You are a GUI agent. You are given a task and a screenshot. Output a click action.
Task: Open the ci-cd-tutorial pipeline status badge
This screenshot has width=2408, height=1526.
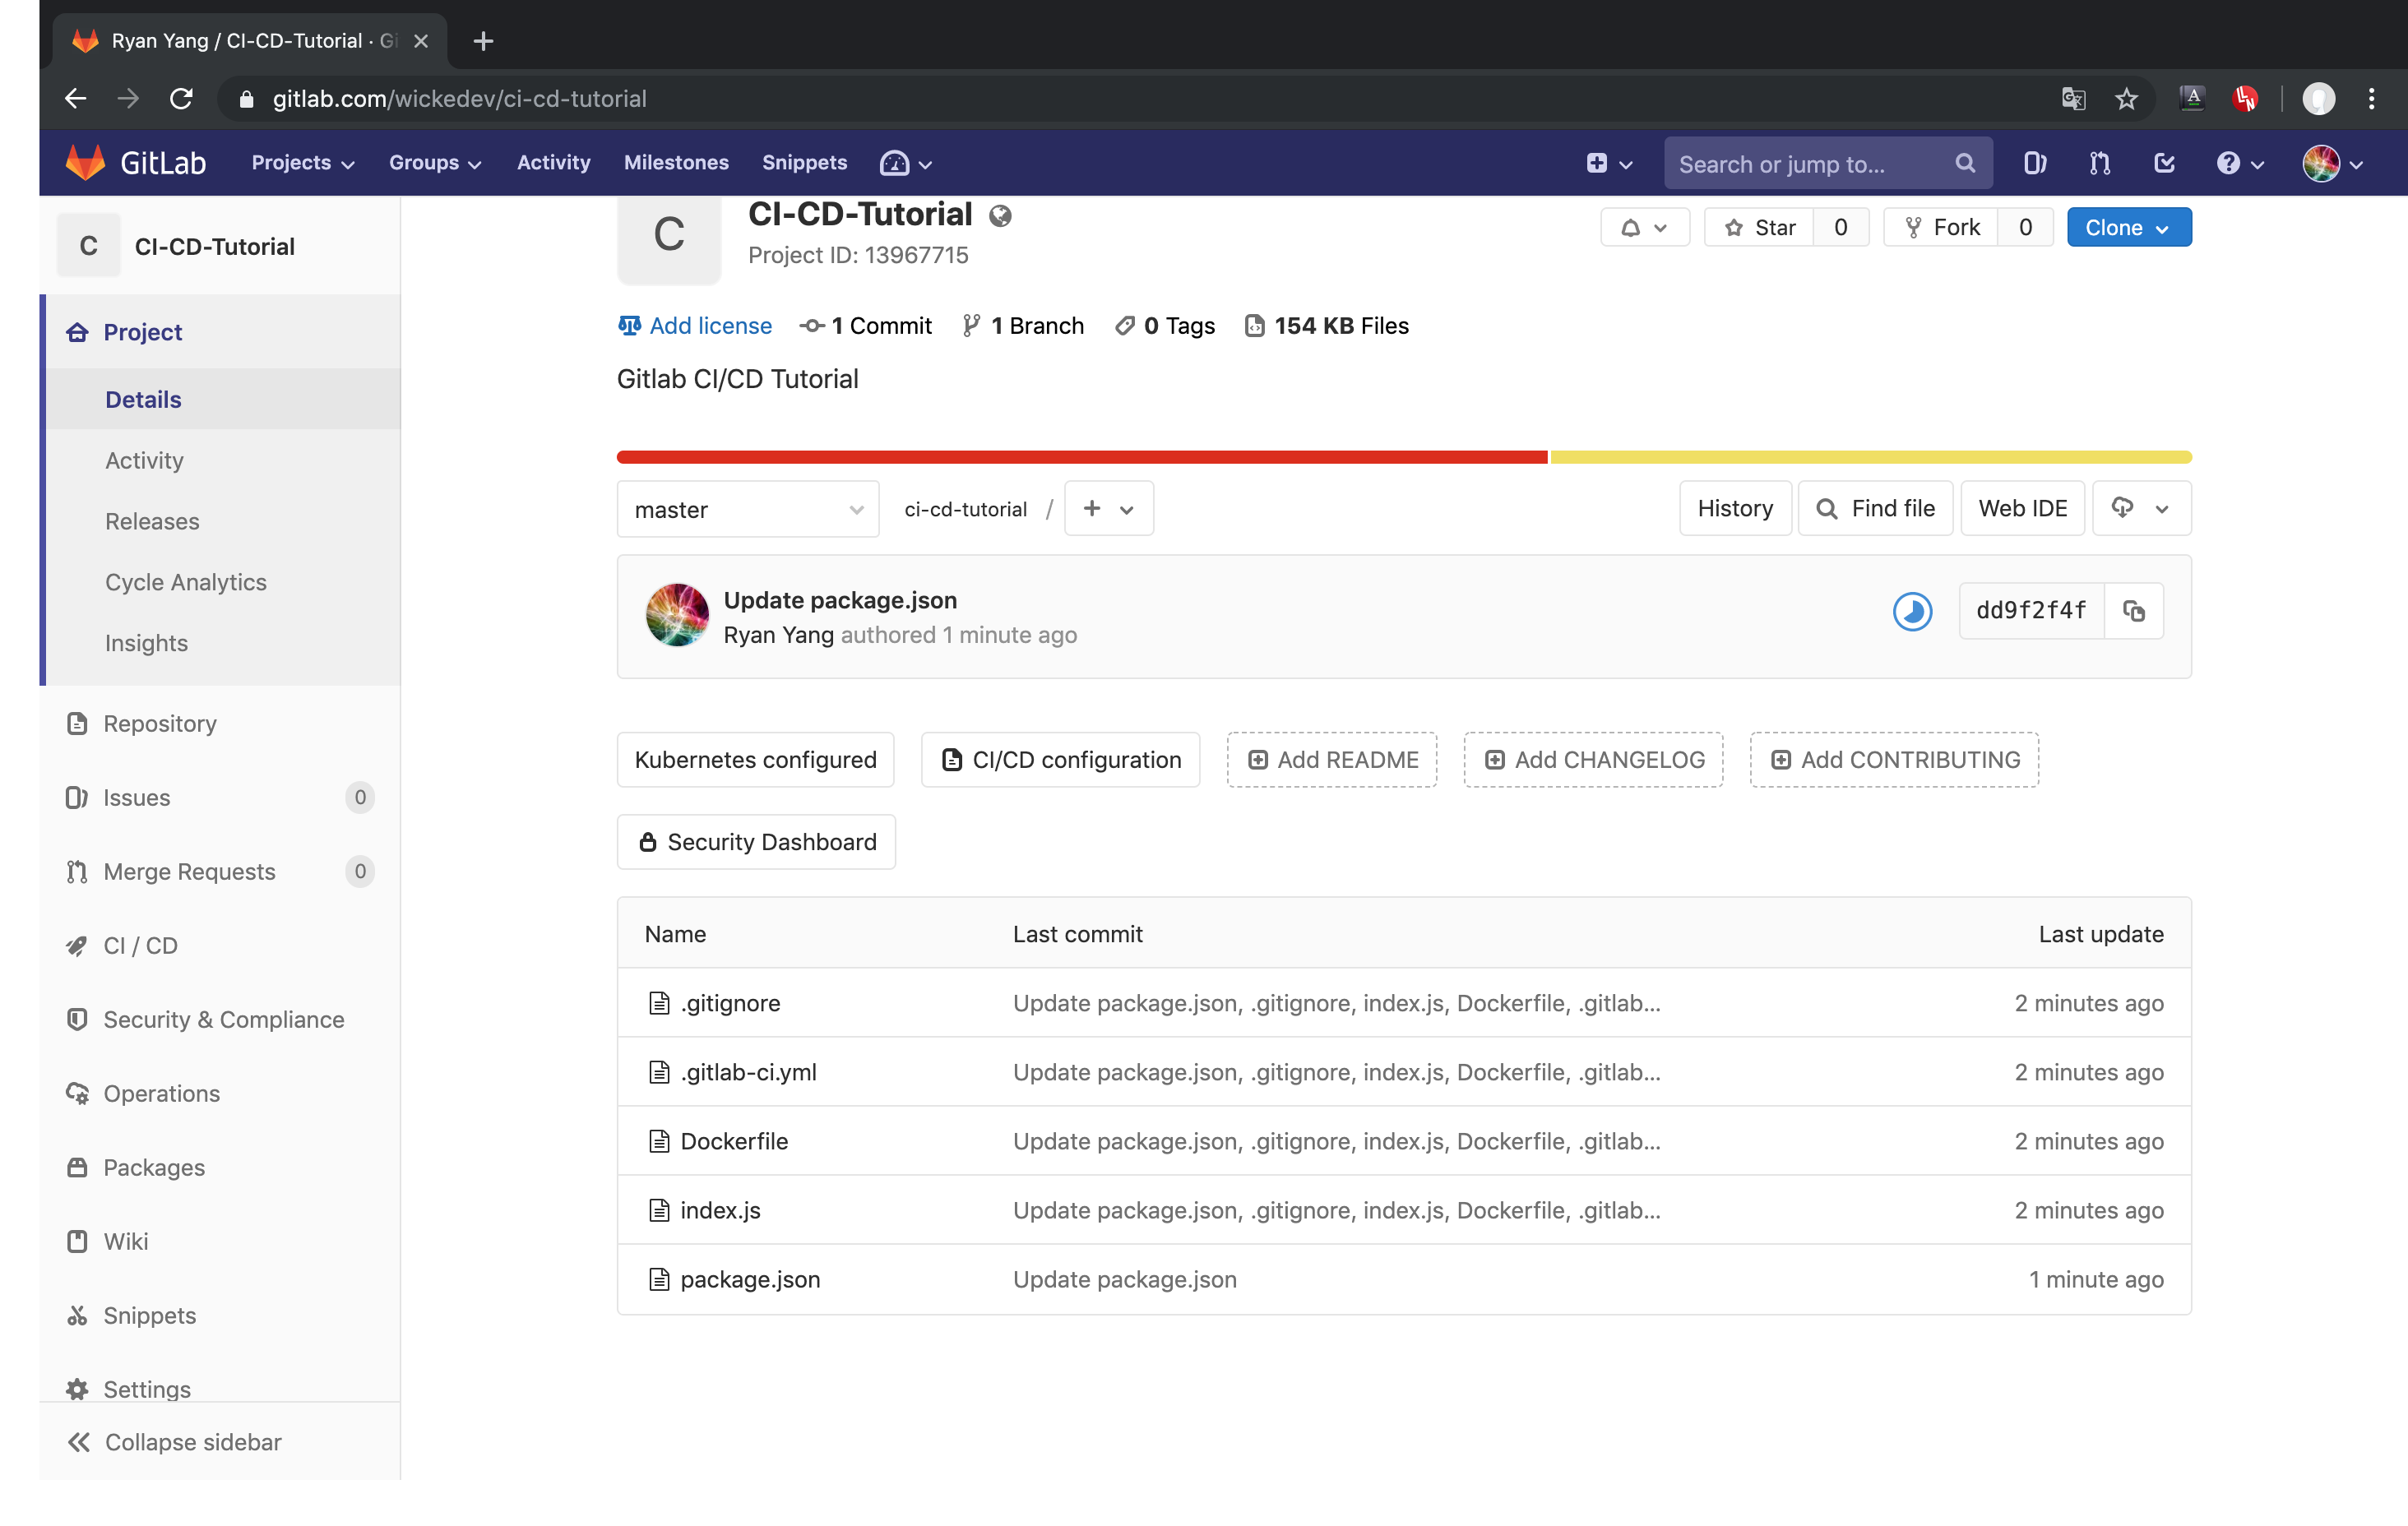coord(1912,611)
